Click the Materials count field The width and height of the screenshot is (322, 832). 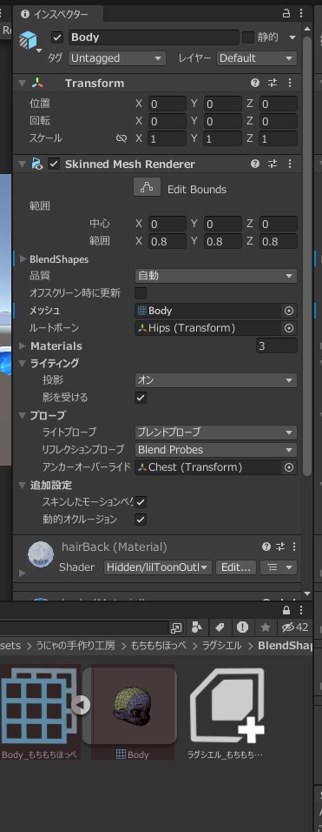[x=277, y=346]
